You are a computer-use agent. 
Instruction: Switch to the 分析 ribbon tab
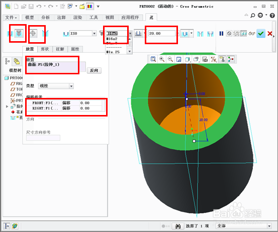coord(45,18)
